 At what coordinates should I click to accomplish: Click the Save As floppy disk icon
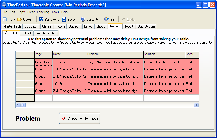coord(41,19)
